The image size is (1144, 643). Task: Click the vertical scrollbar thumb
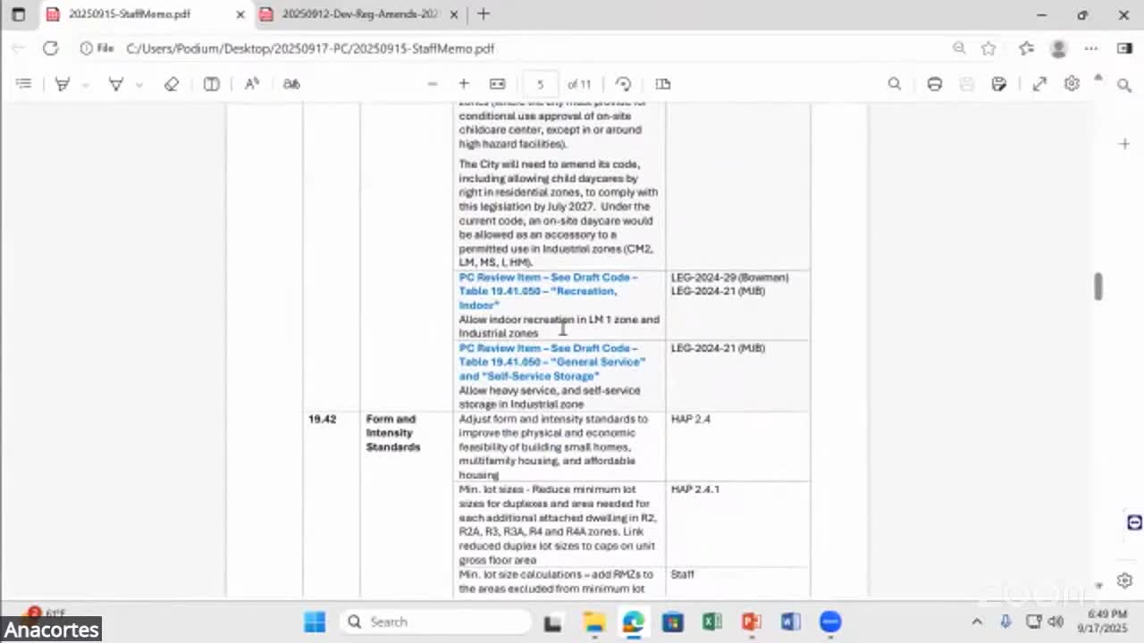1098,287
